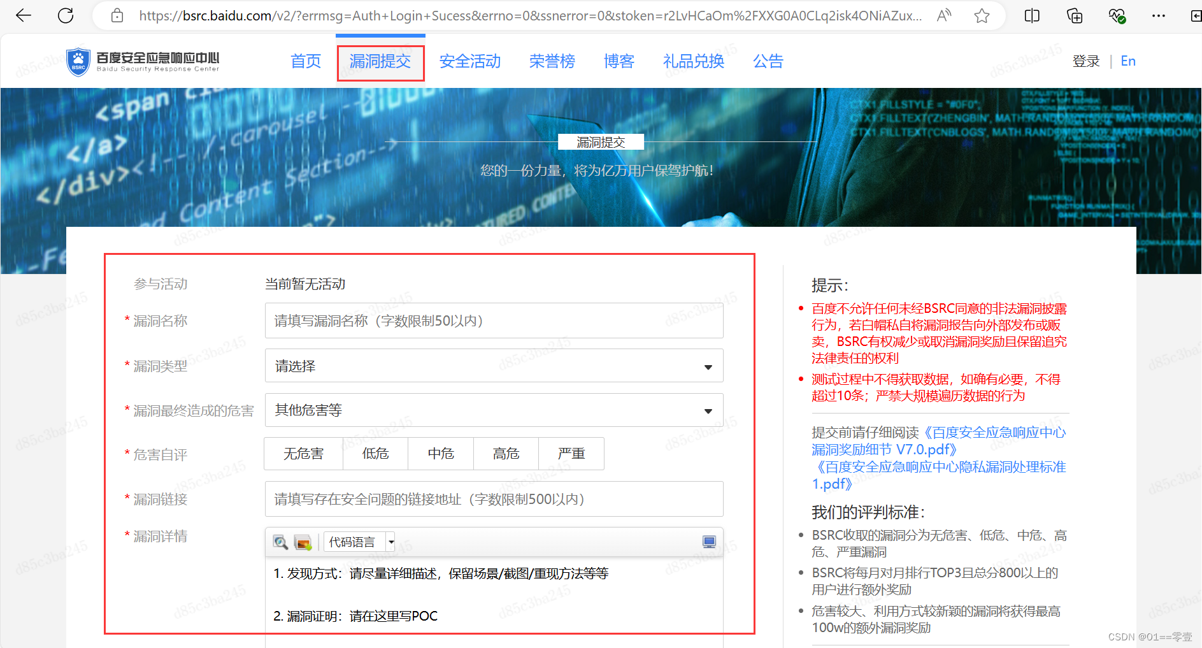The height and width of the screenshot is (648, 1202).
Task: Click the 危害自评 label
Action: coord(161,455)
